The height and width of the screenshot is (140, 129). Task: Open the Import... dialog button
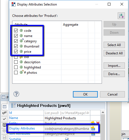[114, 66]
